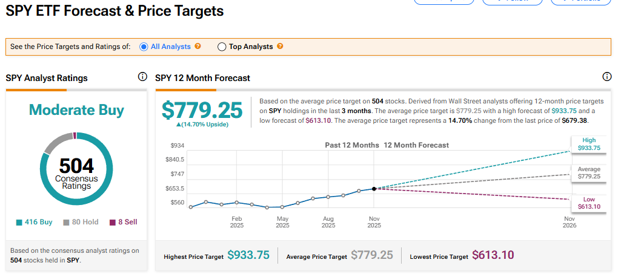621x277 pixels.
Task: Click the Highest Price Target $933.75 value
Action: pos(248,255)
